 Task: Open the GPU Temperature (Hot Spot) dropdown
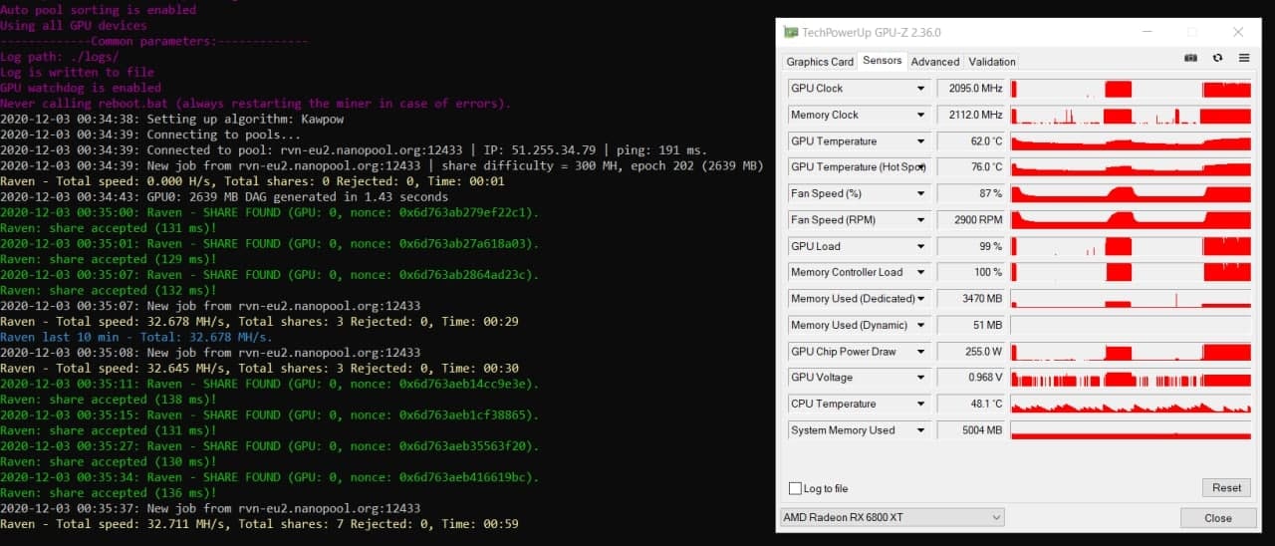pyautogui.click(x=921, y=167)
